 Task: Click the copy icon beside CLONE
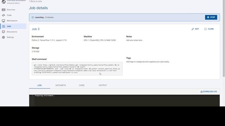click(x=205, y=29)
